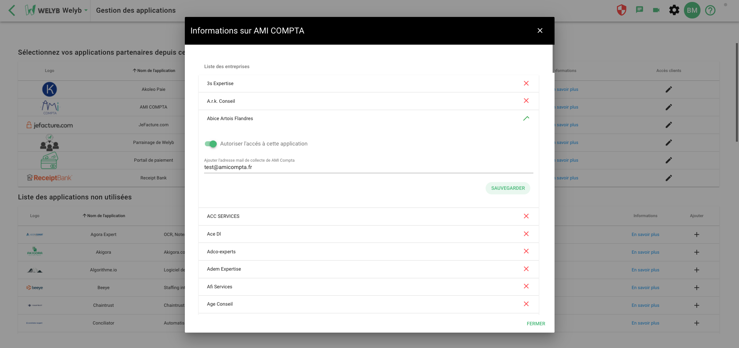Click the video camera icon
This screenshot has height=348, width=739.
[x=656, y=10]
